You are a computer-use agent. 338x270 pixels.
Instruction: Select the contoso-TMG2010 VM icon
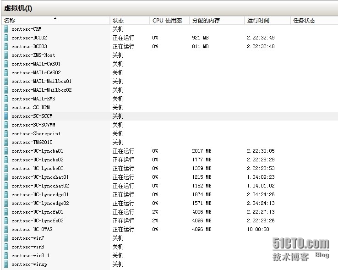coord(6,142)
